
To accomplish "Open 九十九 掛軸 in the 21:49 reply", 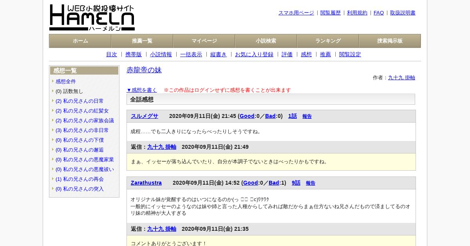I will tap(162, 147).
